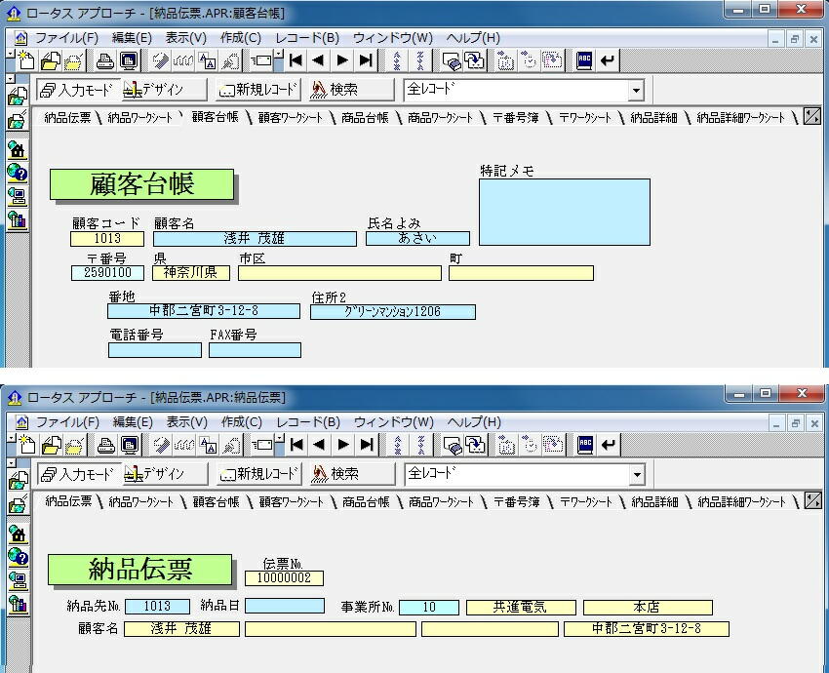This screenshot has width=829, height=673.
Task: Switch to 顧客台帳 tab in bottom window
Action: (217, 501)
